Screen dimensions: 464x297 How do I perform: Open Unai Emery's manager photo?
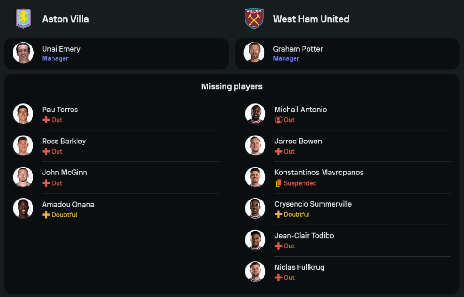point(23,53)
